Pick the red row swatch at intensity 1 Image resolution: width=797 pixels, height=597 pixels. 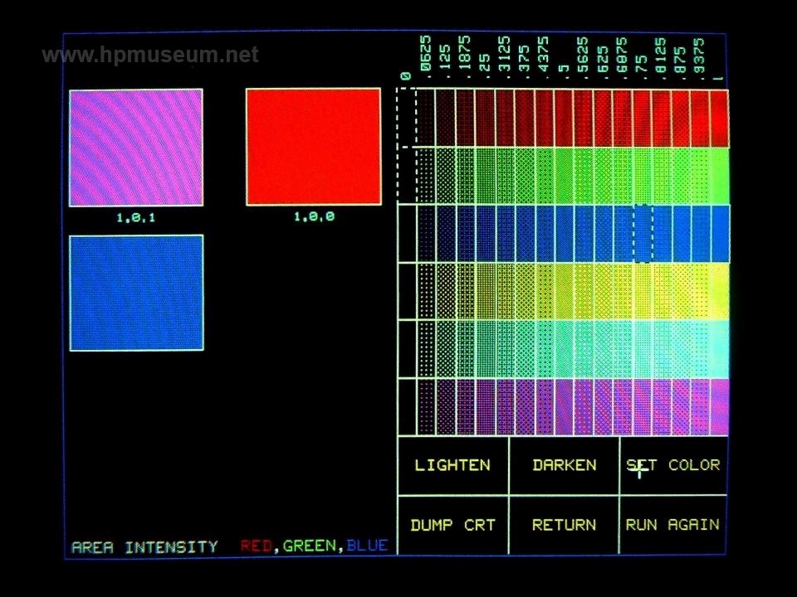[x=719, y=119]
